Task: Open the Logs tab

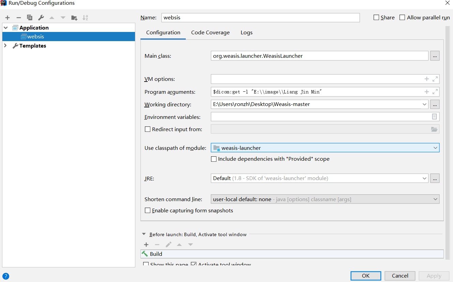Action: [246, 32]
